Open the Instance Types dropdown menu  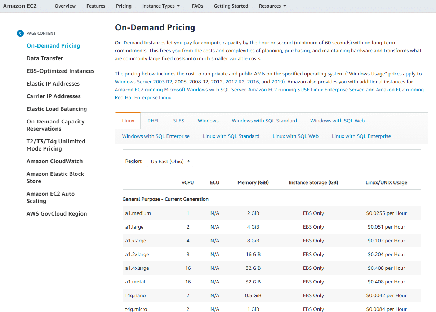(x=161, y=6)
